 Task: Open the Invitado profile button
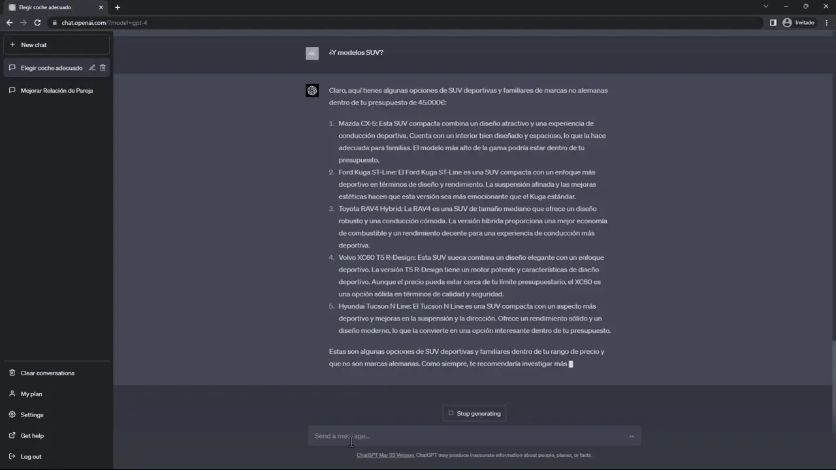799,23
